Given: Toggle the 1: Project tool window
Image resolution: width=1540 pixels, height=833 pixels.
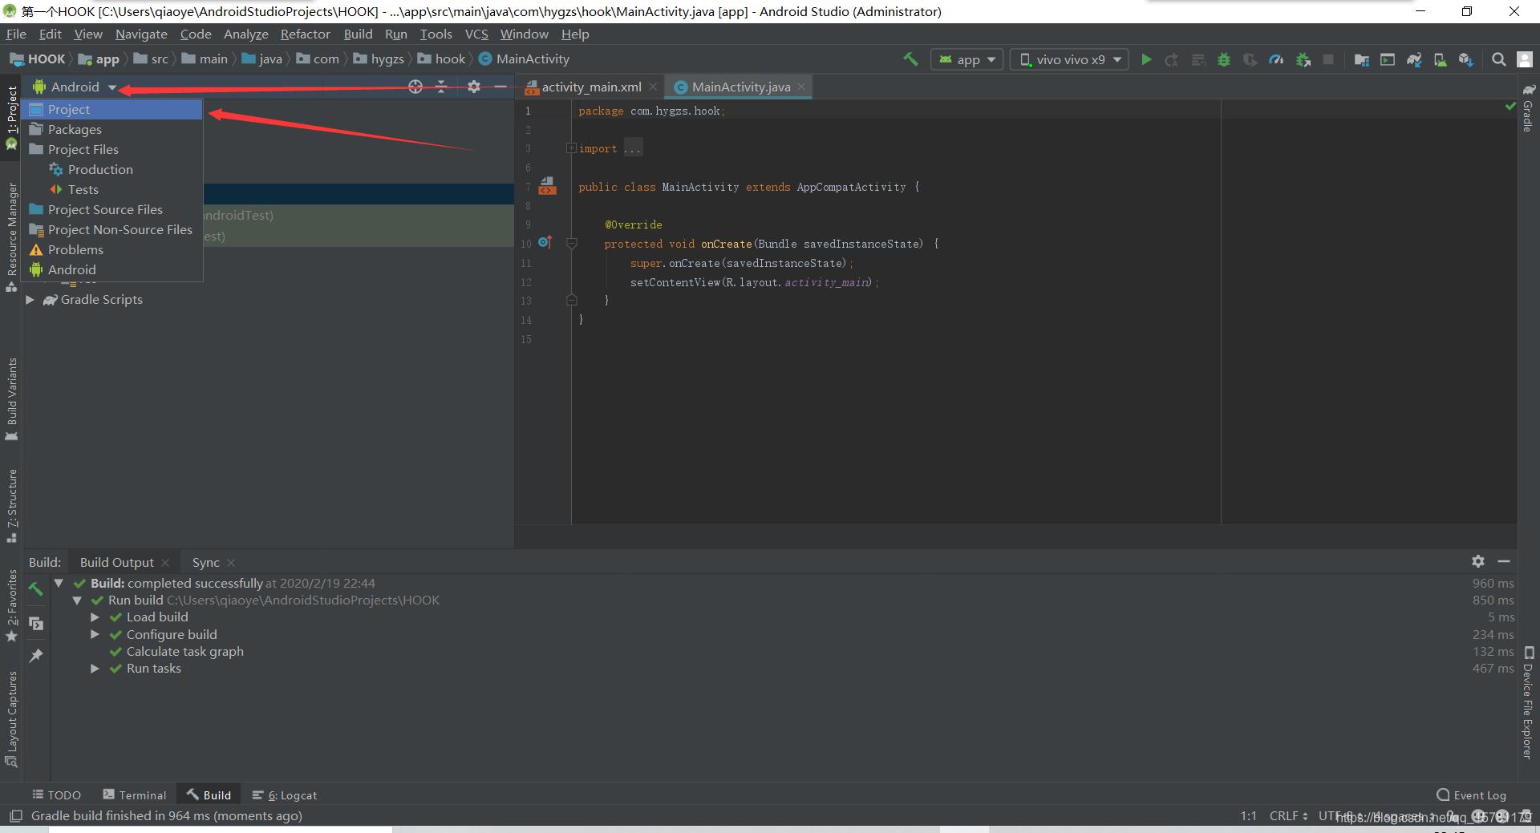Looking at the screenshot, I should click(12, 118).
